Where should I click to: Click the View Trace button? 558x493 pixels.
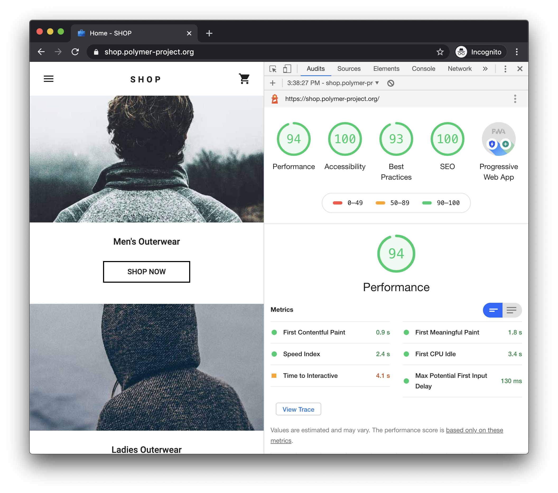tap(298, 409)
